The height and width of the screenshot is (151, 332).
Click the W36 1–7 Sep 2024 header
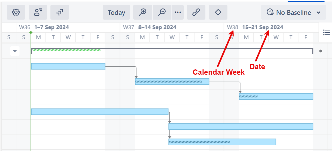[44, 27]
